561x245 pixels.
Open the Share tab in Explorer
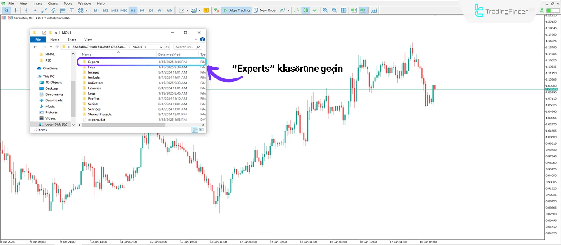[72, 40]
